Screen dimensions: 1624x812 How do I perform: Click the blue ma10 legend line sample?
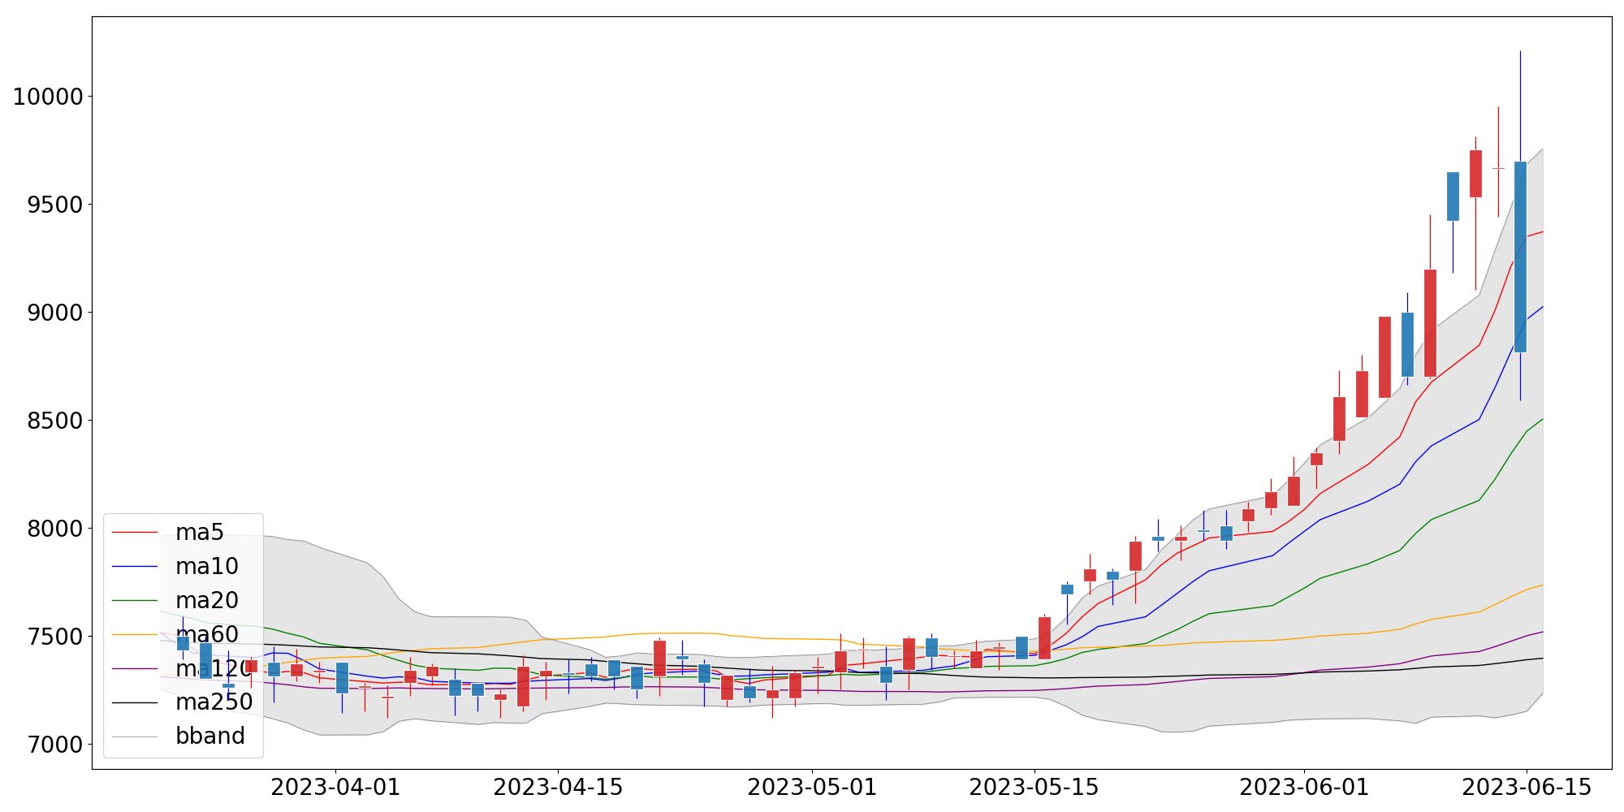pos(135,567)
